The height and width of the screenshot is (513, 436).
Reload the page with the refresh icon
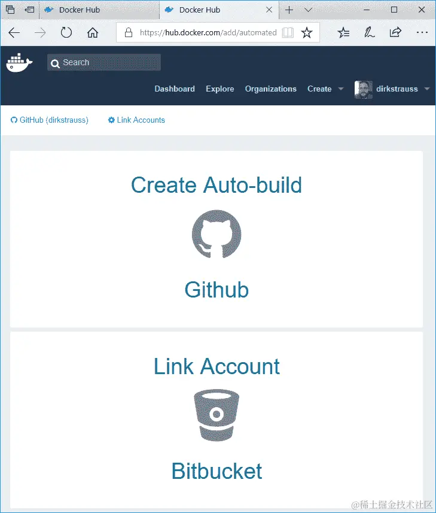pyautogui.click(x=66, y=32)
